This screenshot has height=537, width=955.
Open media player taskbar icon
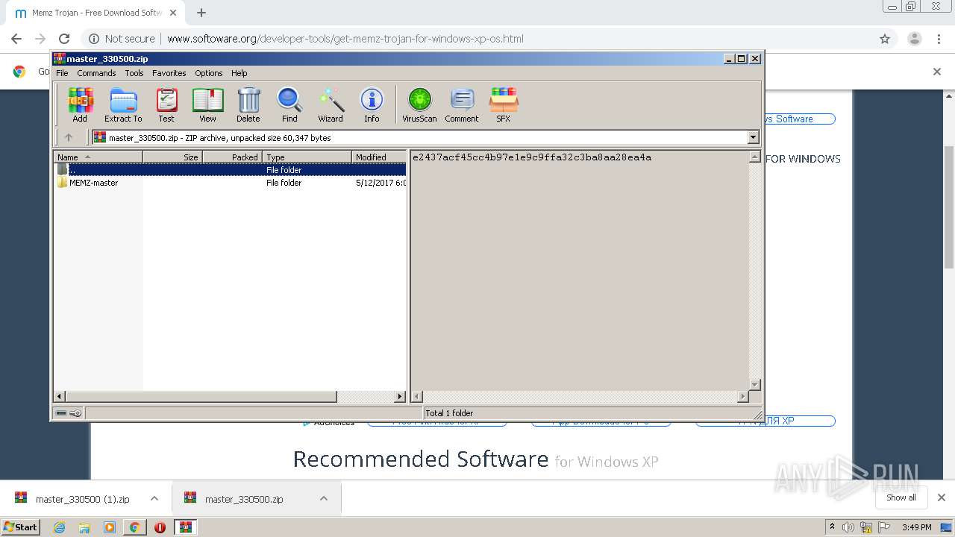110,527
